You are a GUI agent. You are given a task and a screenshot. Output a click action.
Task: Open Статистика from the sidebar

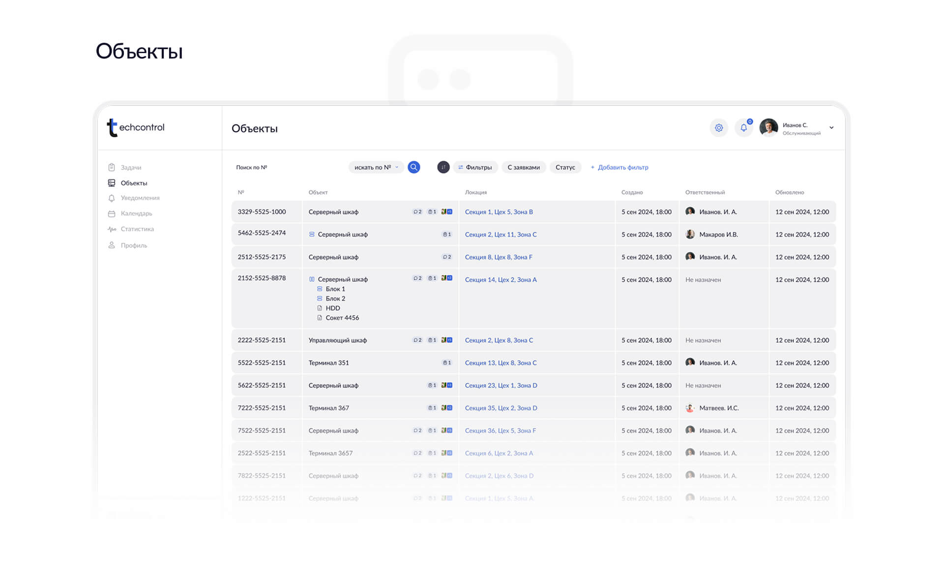coord(137,229)
